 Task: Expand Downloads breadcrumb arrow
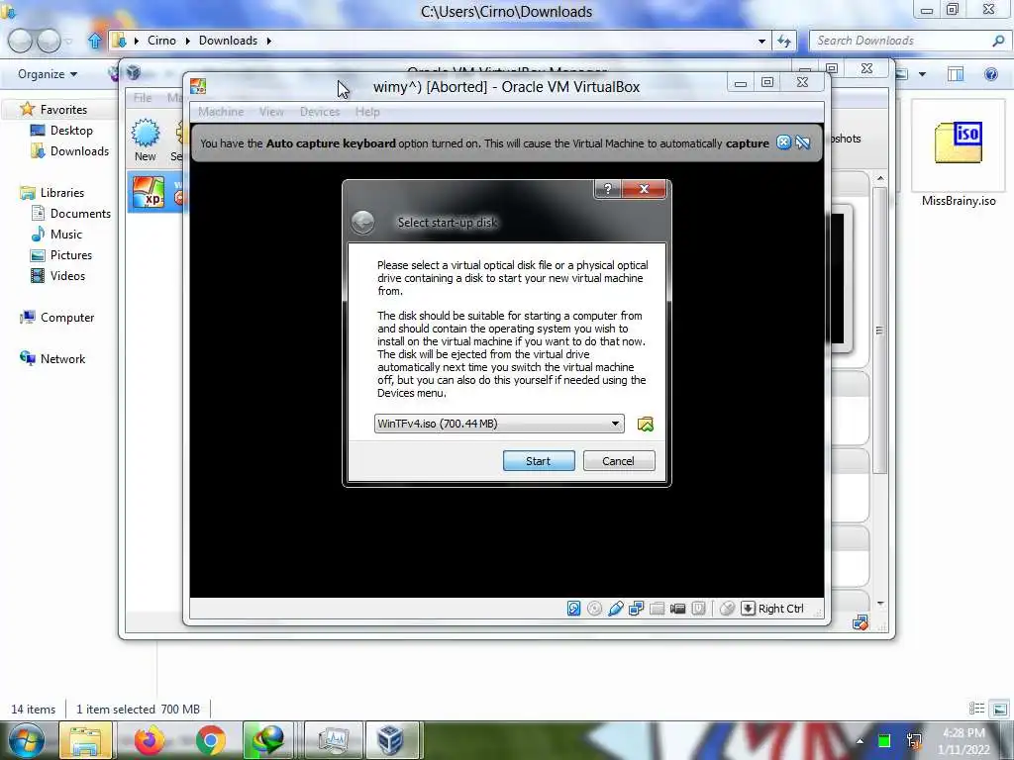coord(269,41)
